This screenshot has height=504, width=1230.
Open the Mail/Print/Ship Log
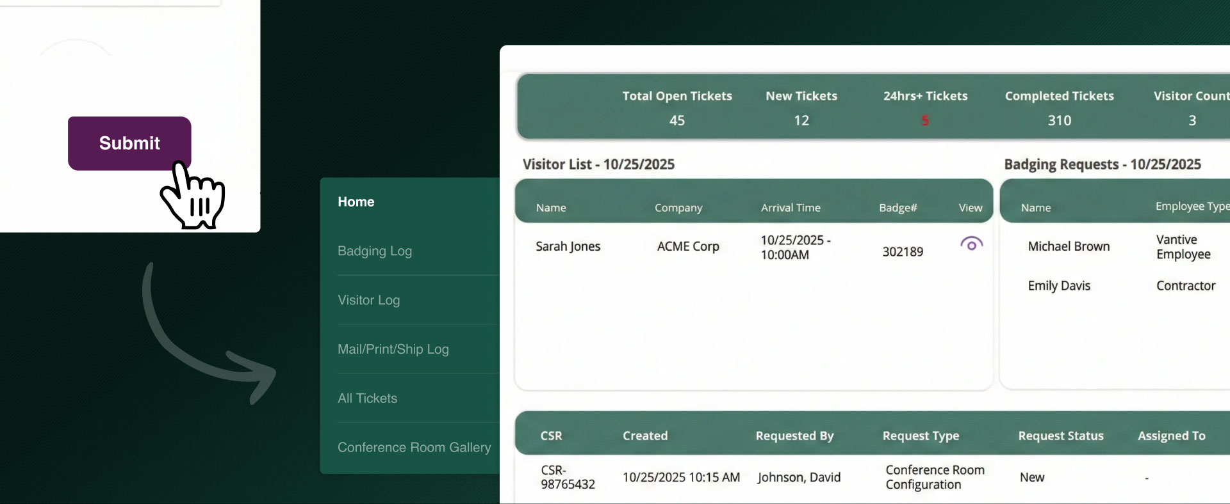coord(393,349)
